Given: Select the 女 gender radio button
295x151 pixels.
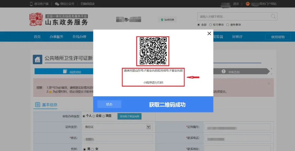Looking at the screenshot, I should click(x=93, y=149).
